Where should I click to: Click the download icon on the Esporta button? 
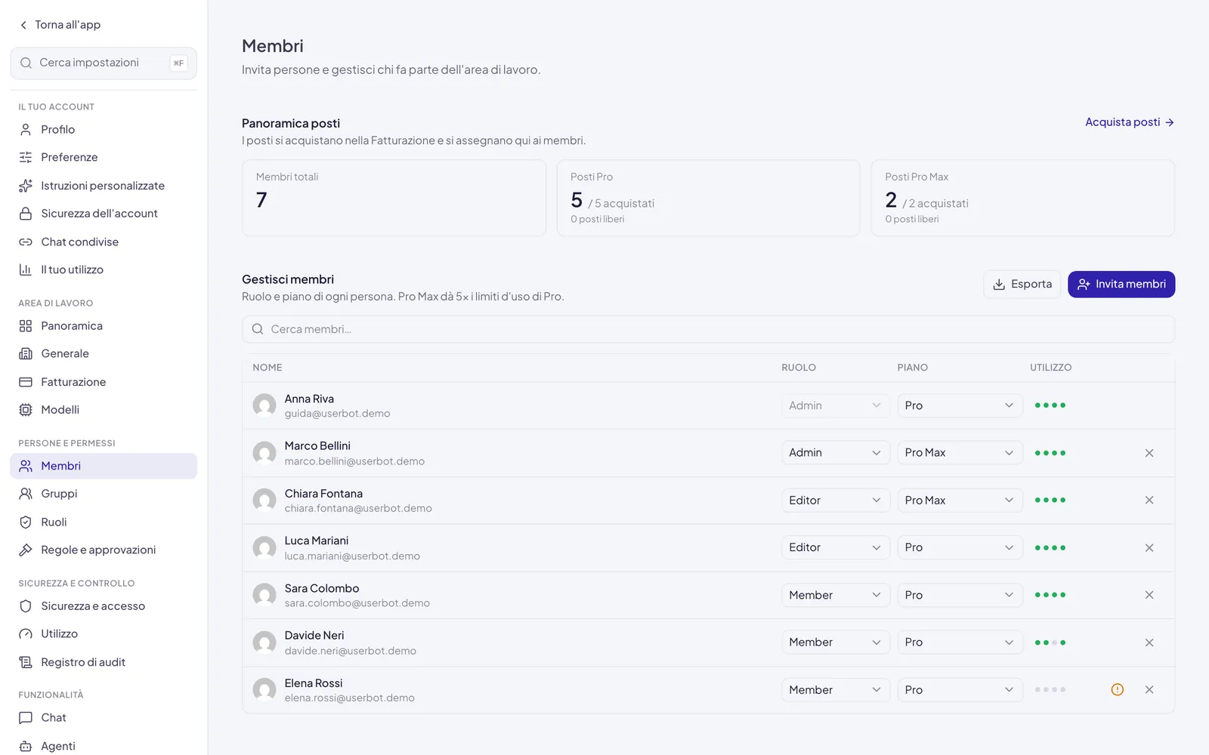tap(999, 284)
